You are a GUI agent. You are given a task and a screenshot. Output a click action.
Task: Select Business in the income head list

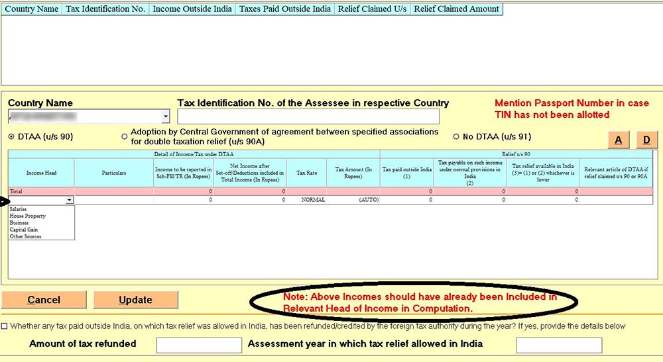19,223
